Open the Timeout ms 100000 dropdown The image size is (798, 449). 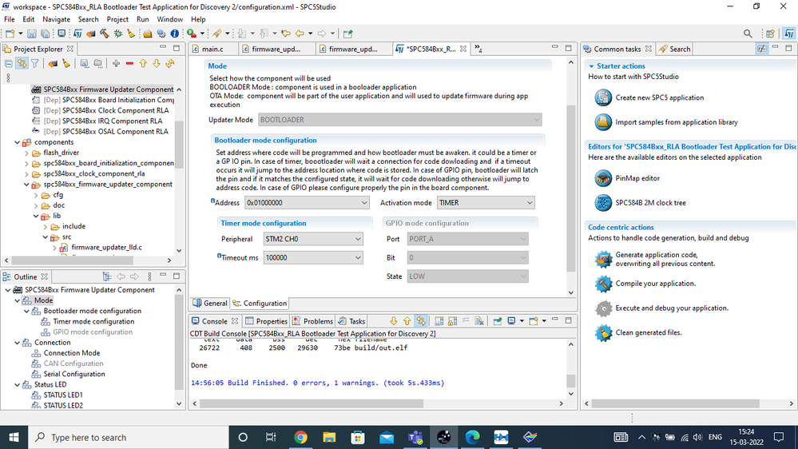(313, 257)
